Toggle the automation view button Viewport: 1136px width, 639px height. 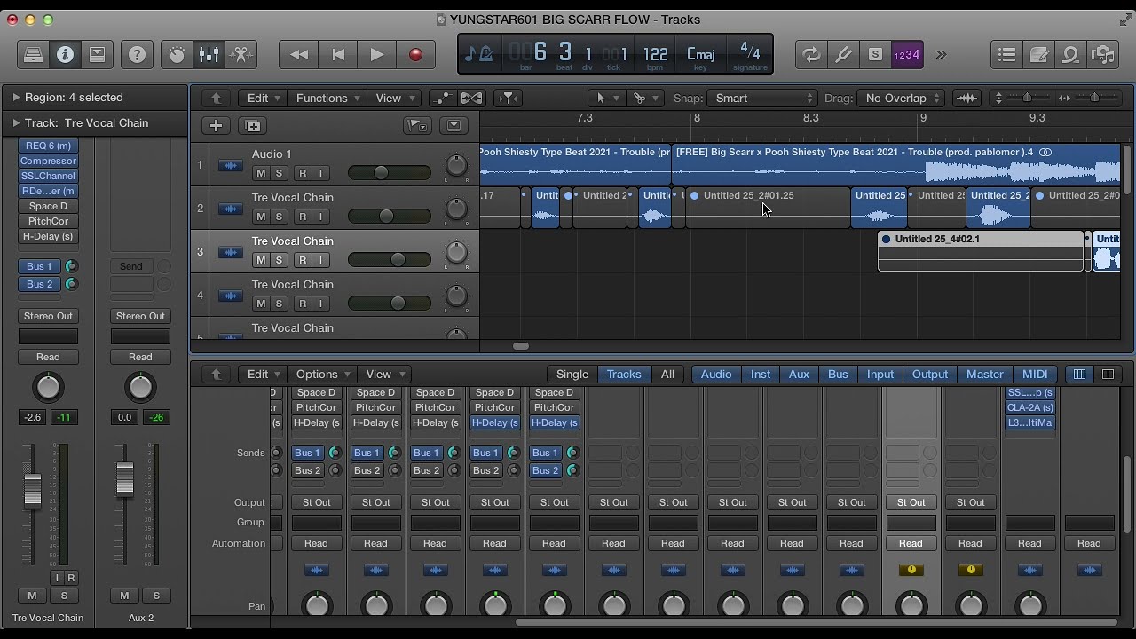(x=442, y=99)
